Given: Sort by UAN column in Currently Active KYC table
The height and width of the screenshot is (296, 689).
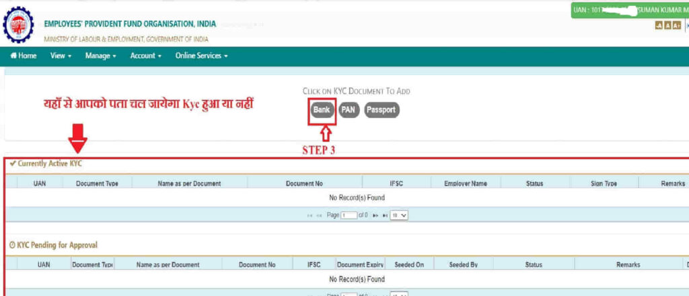Looking at the screenshot, I should click(40, 184).
